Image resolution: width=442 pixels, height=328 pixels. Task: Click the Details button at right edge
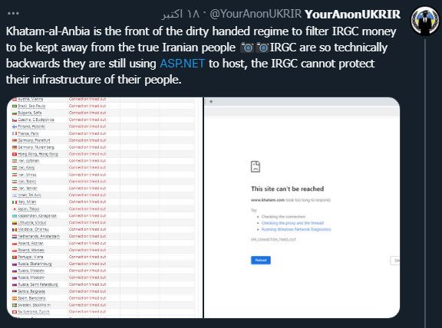pyautogui.click(x=395, y=261)
